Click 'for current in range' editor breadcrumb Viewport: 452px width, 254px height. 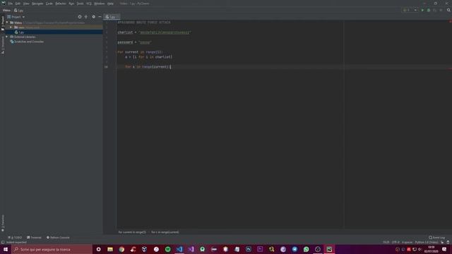pyautogui.click(x=132, y=232)
